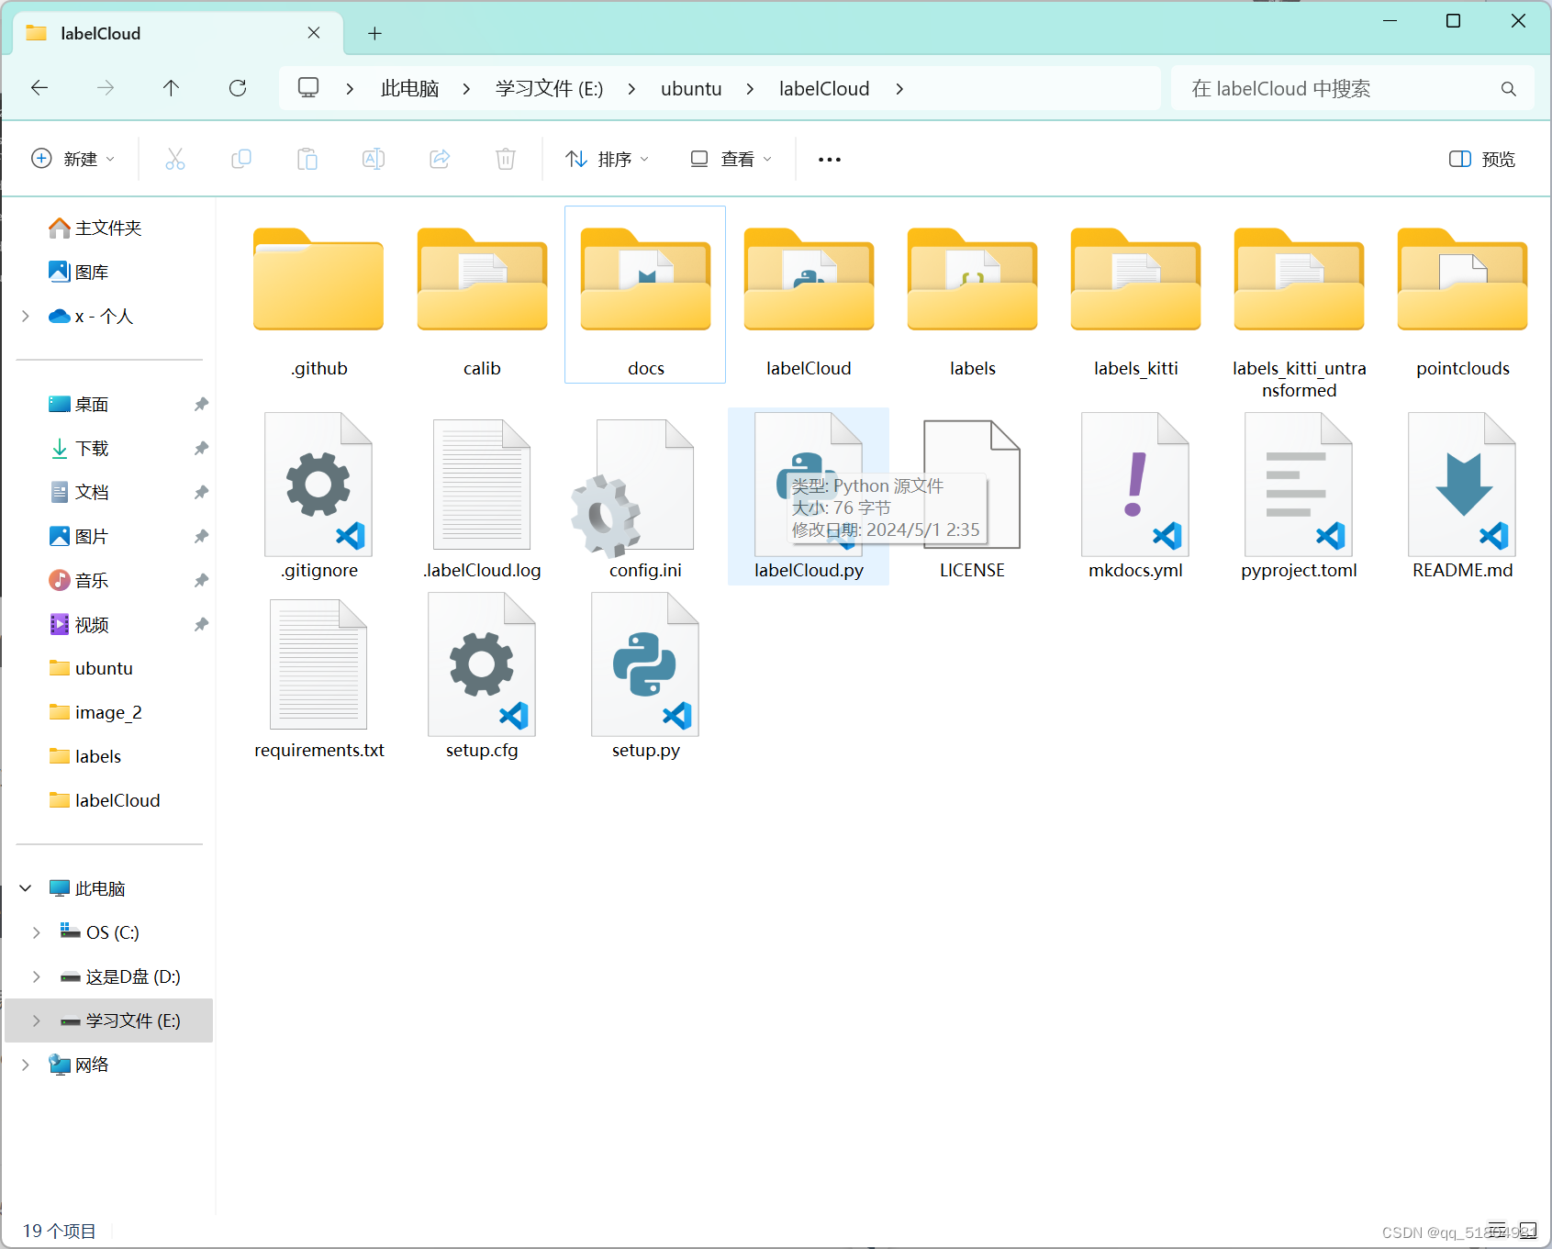The width and height of the screenshot is (1552, 1249).
Task: Unpin 下载 from quick access
Action: (201, 448)
